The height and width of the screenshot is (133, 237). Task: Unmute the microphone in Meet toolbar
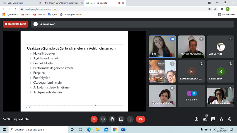94,119
